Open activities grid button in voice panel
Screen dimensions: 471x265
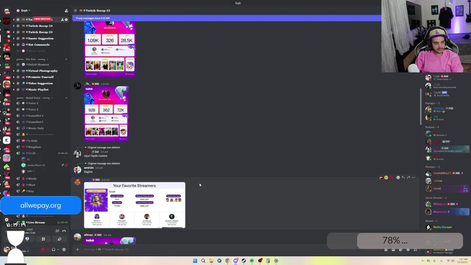(43, 239)
